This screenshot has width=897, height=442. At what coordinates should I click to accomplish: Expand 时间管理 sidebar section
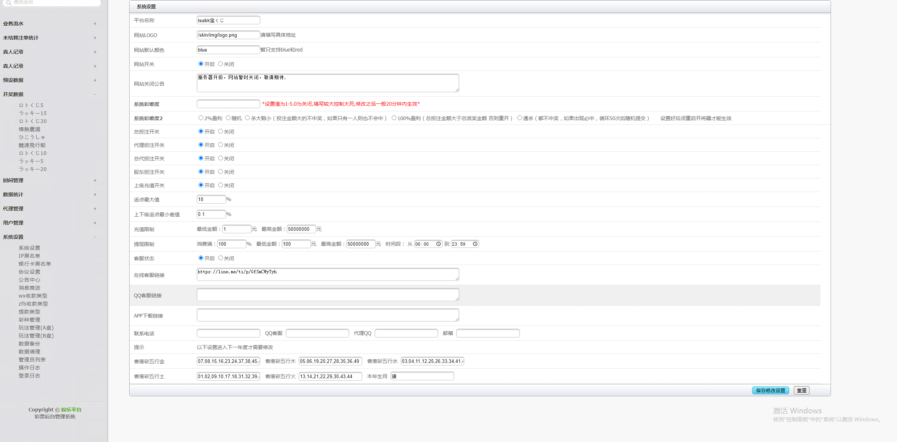click(95, 180)
